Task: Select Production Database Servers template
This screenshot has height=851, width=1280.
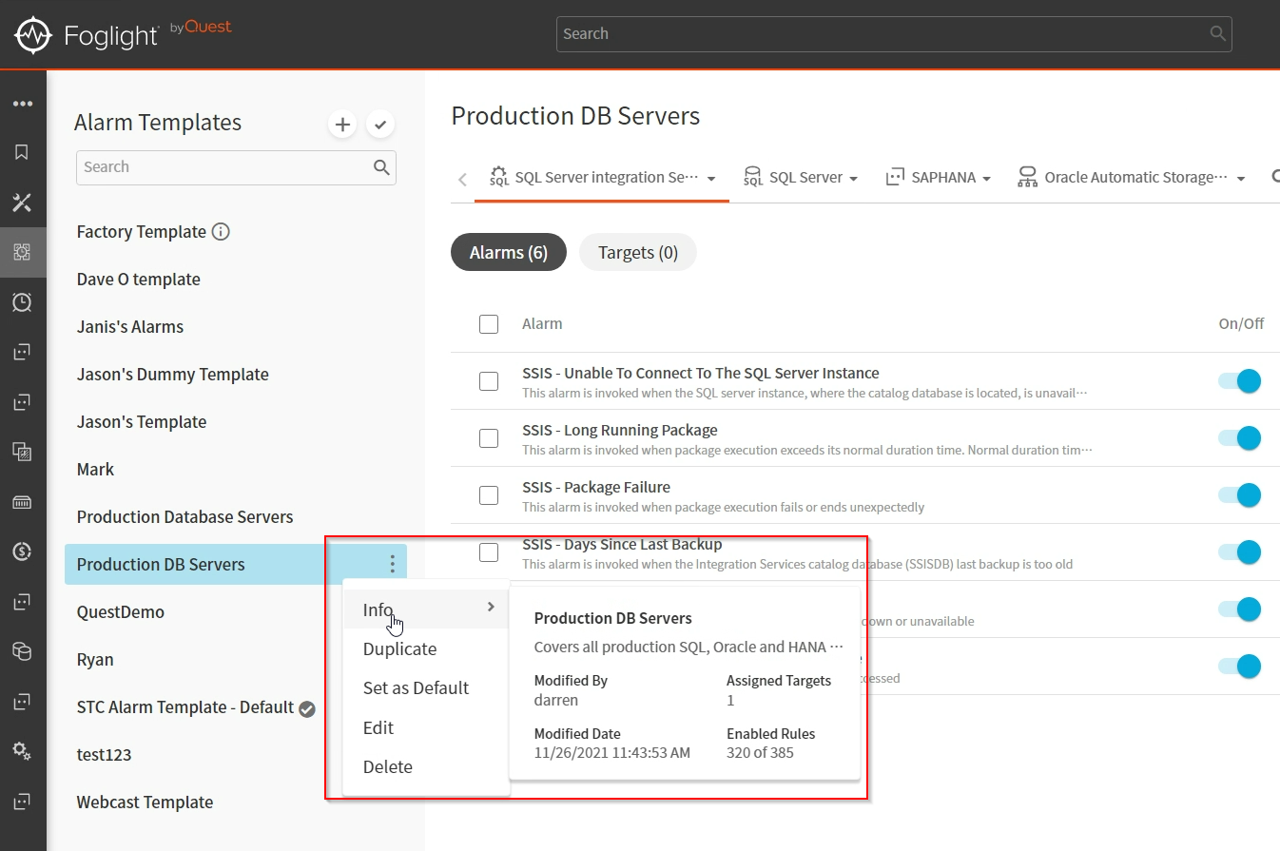Action: pos(184,517)
